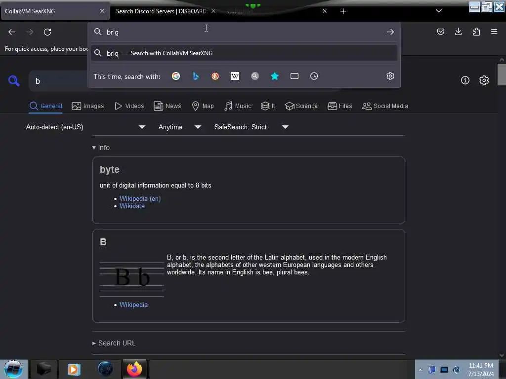Select the Music search category
Image resolution: width=506 pixels, height=379 pixels.
tap(238, 106)
